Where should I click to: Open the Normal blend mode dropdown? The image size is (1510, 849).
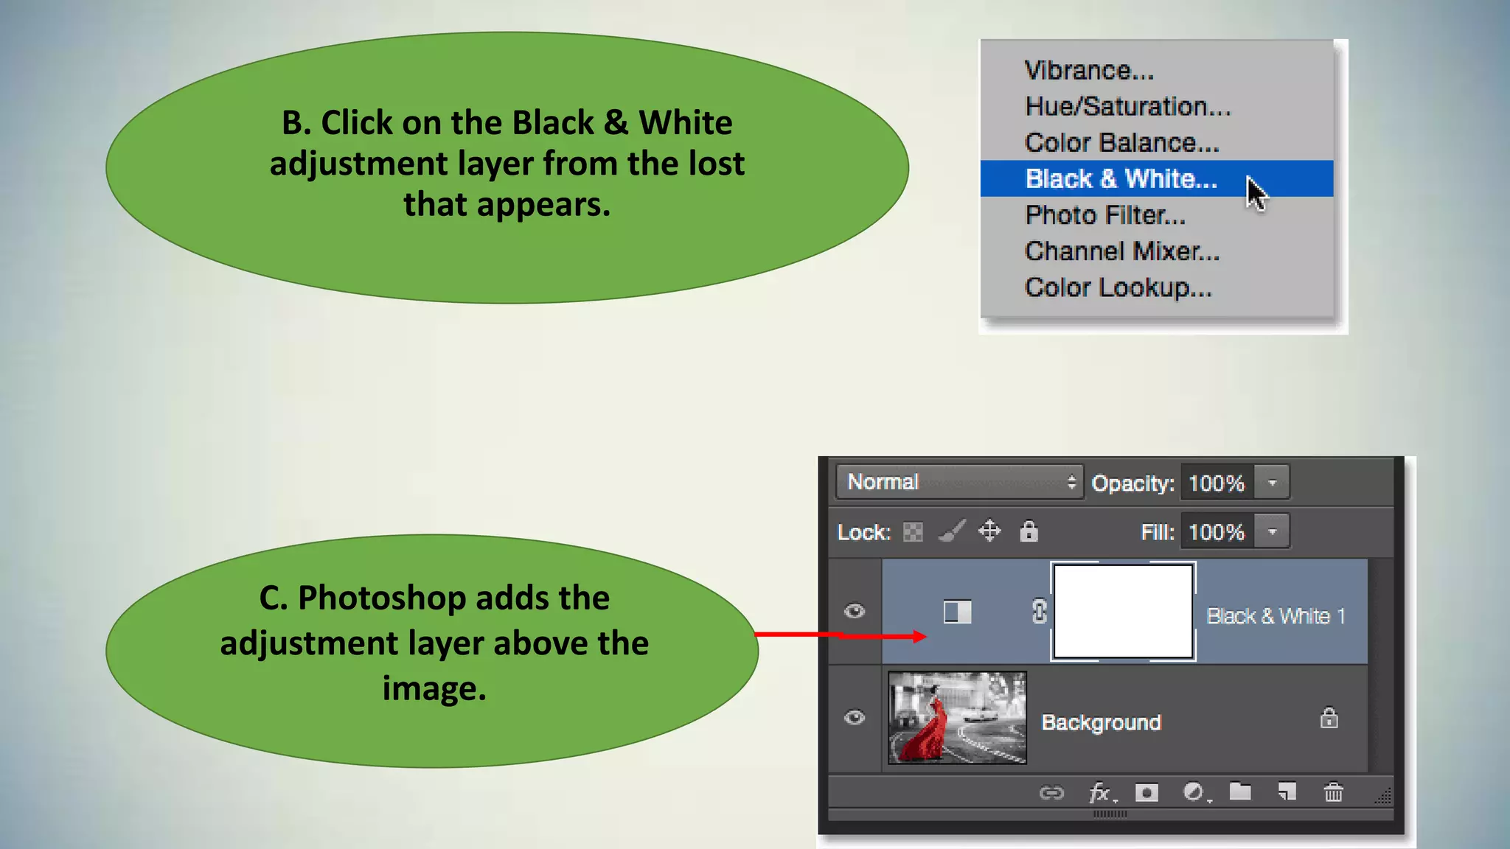[959, 482]
